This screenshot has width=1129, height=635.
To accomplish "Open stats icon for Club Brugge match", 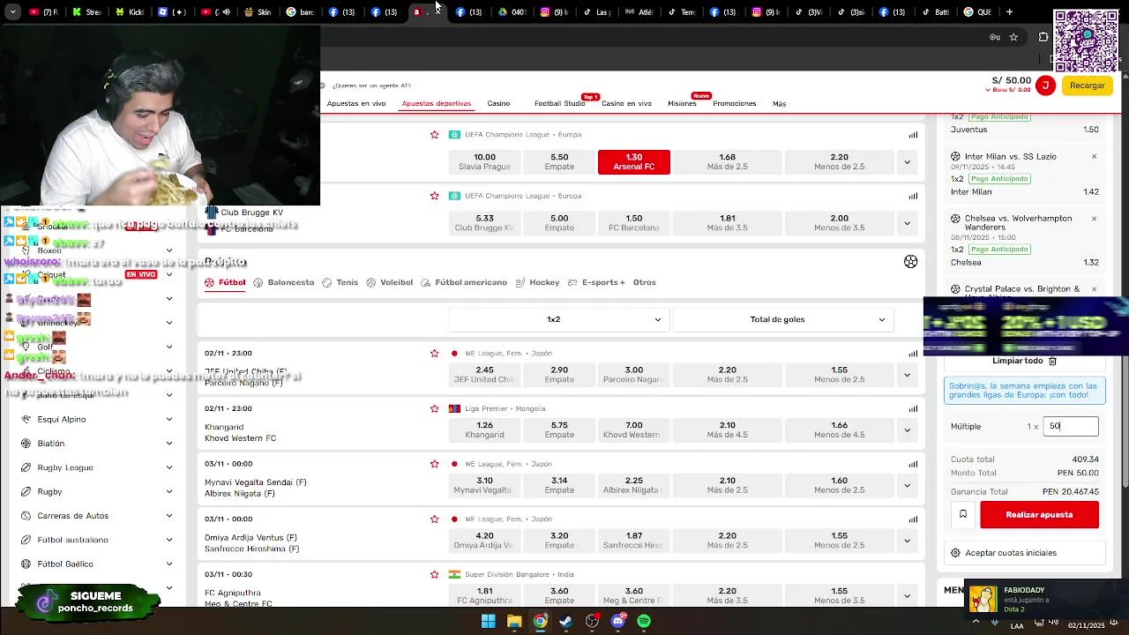I will (x=913, y=196).
